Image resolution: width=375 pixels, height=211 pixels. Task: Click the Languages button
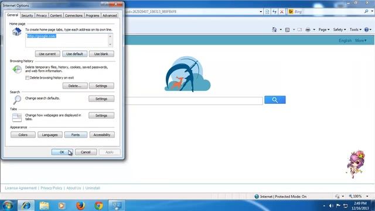click(x=50, y=135)
